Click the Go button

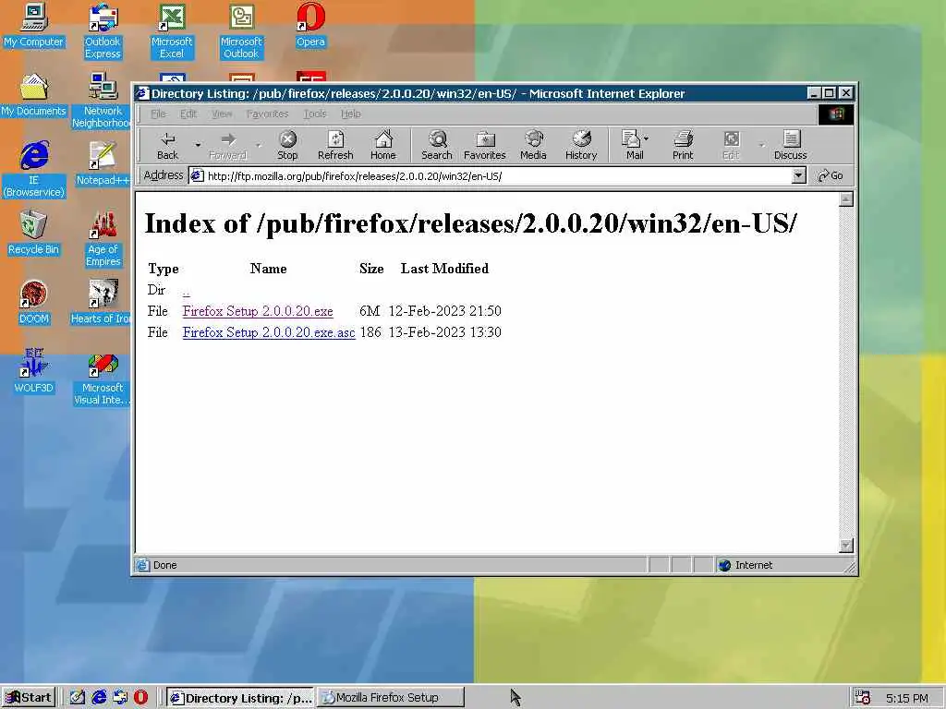(x=831, y=175)
